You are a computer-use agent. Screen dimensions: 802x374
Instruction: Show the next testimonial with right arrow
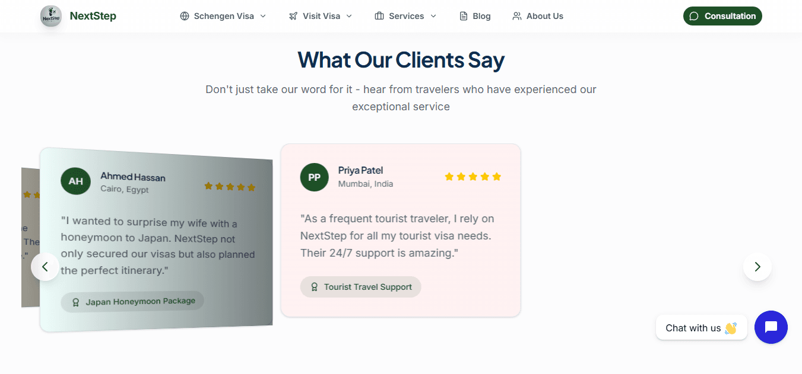(x=757, y=267)
